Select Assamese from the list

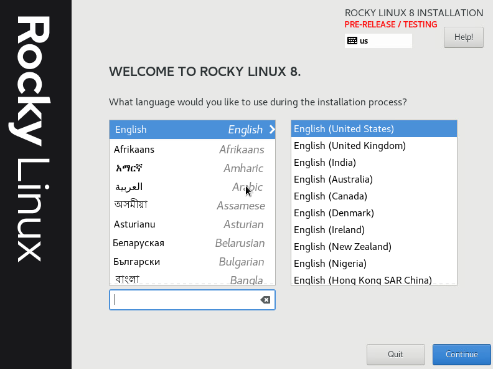[192, 206]
